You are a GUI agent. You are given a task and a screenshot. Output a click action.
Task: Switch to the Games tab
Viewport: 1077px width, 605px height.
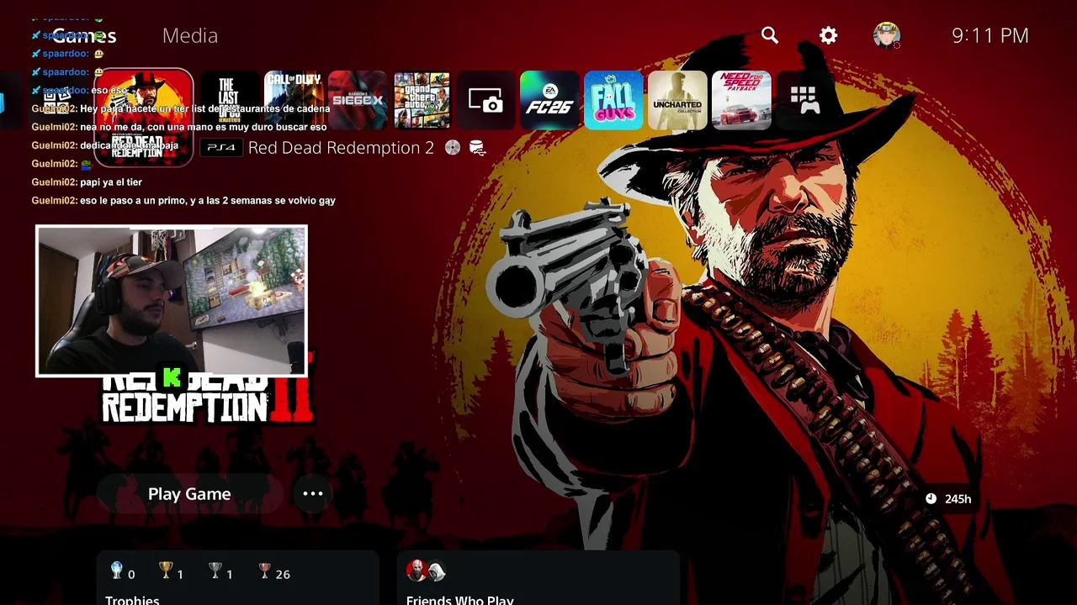coord(84,35)
